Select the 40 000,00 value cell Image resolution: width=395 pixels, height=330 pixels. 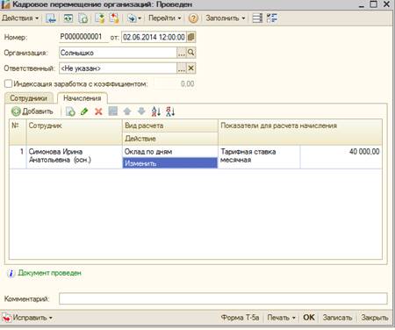tap(341, 156)
